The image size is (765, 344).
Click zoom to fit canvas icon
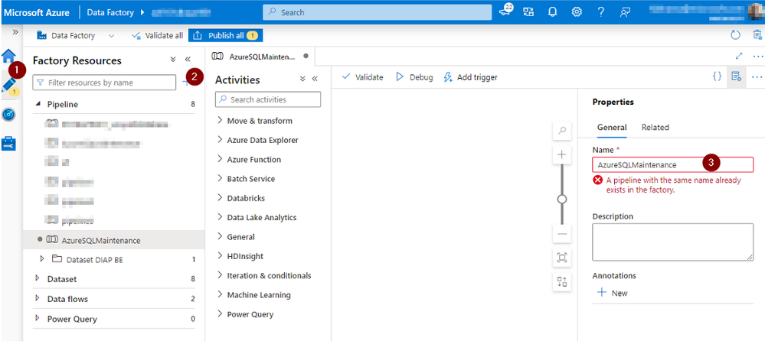562,258
